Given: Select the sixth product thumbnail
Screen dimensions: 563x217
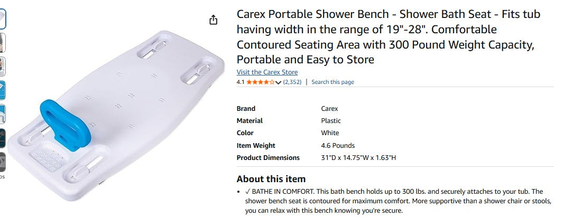Looking at the screenshot, I should (3, 137).
